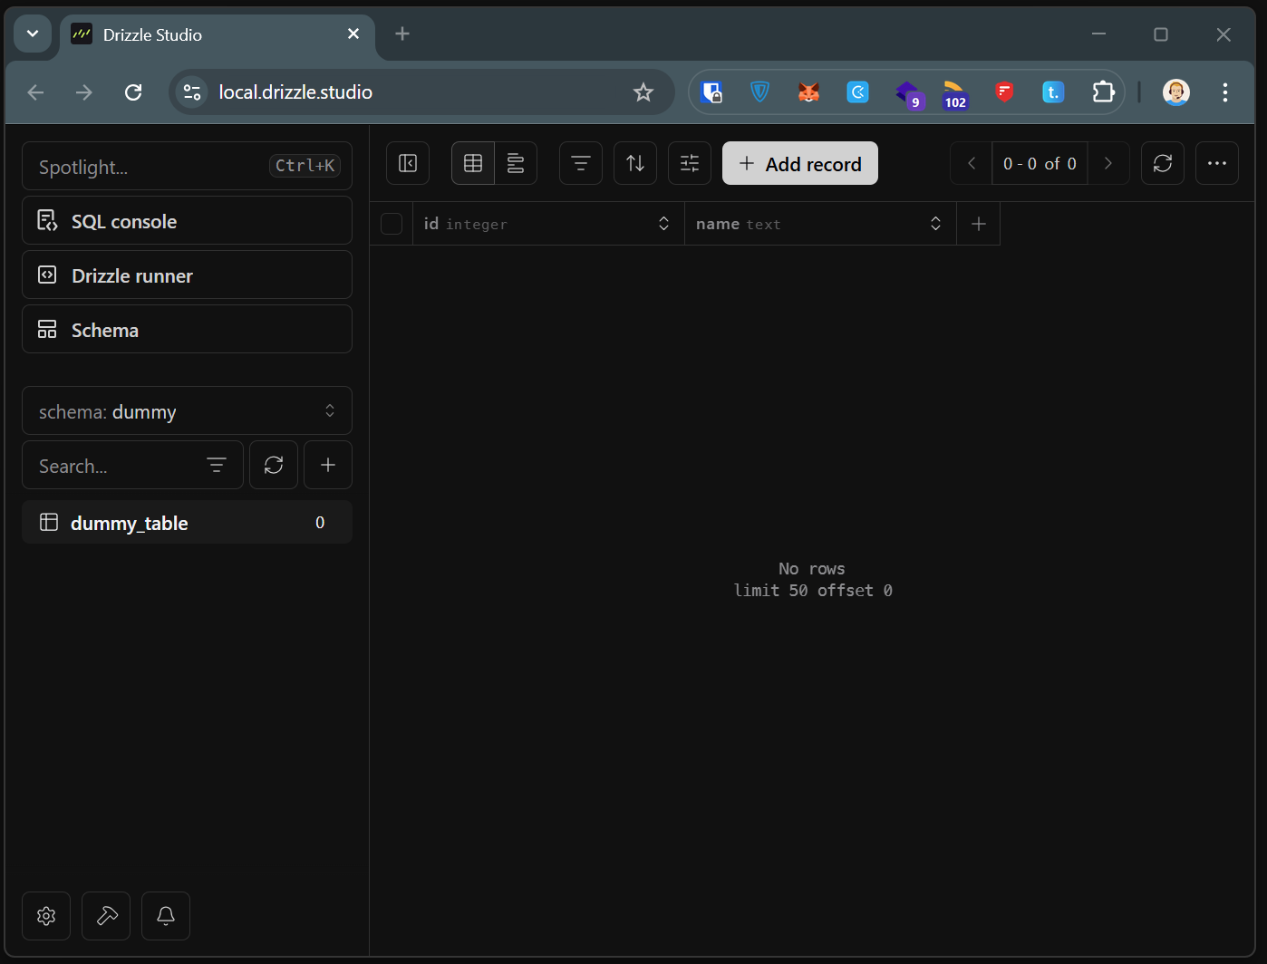Open SQL console
1267x964 pixels.
coord(187,221)
